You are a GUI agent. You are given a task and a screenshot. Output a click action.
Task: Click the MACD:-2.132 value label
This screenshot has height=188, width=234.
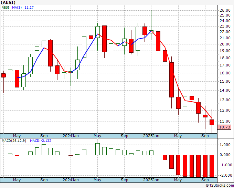point(41,141)
